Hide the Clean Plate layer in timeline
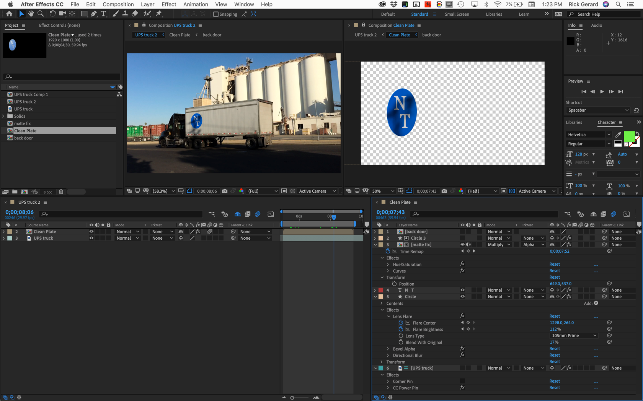 [x=91, y=232]
